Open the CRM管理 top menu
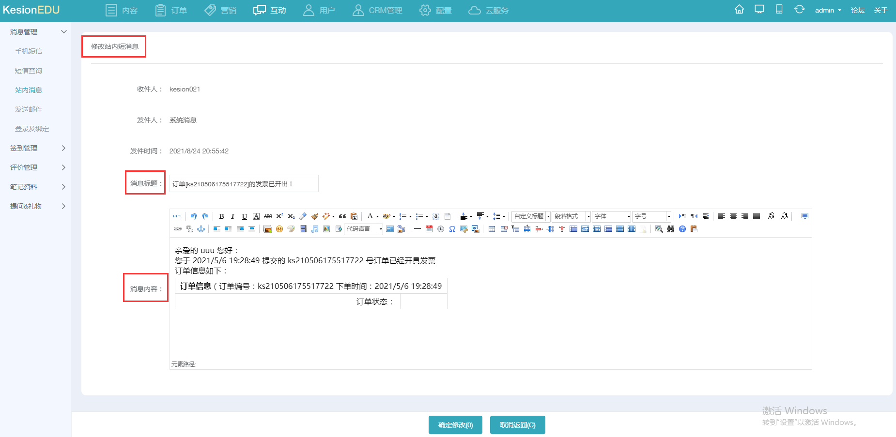This screenshot has height=437, width=896. point(377,10)
